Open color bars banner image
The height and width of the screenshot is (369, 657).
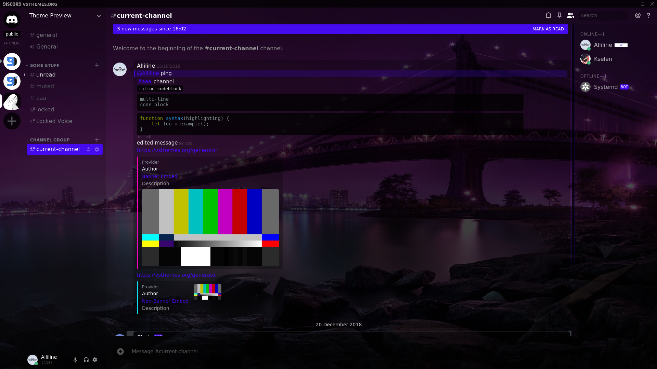coord(210,228)
